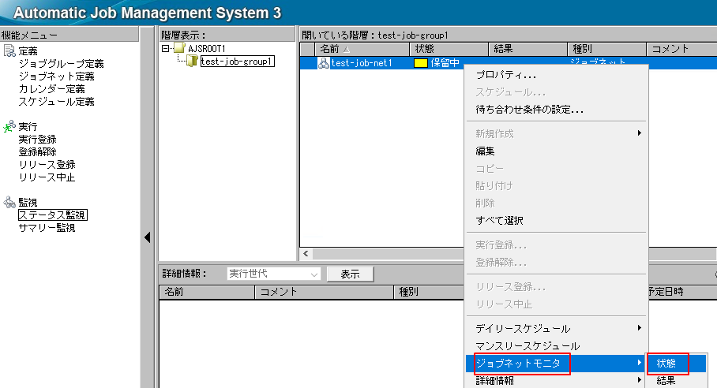Collapse the function menu pane arrow
Viewport: 717px width, 388px height.
[147, 237]
